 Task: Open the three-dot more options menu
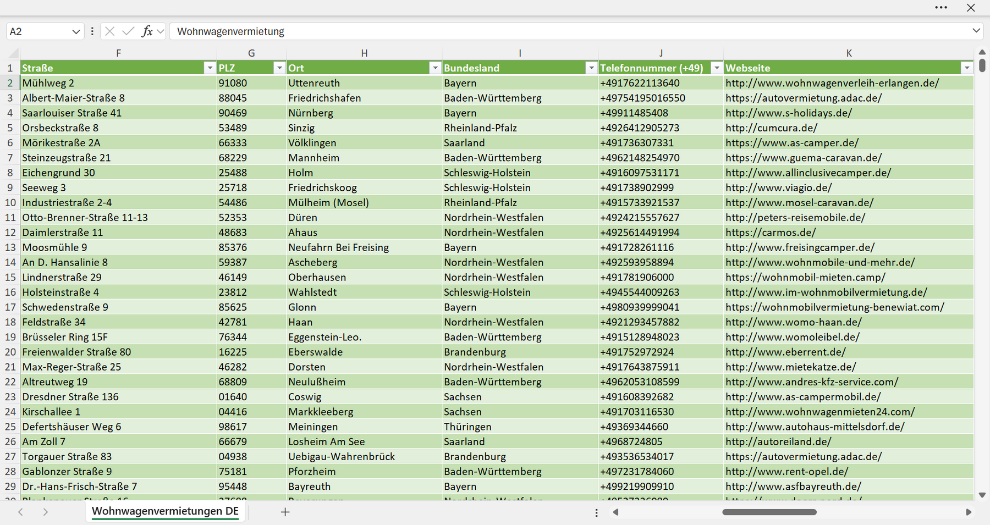tap(941, 8)
